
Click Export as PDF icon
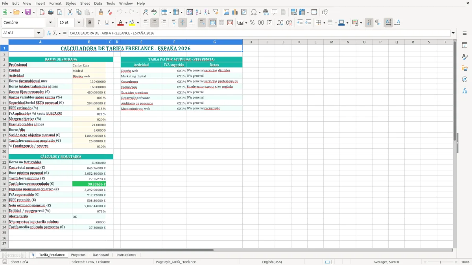pos(42,12)
